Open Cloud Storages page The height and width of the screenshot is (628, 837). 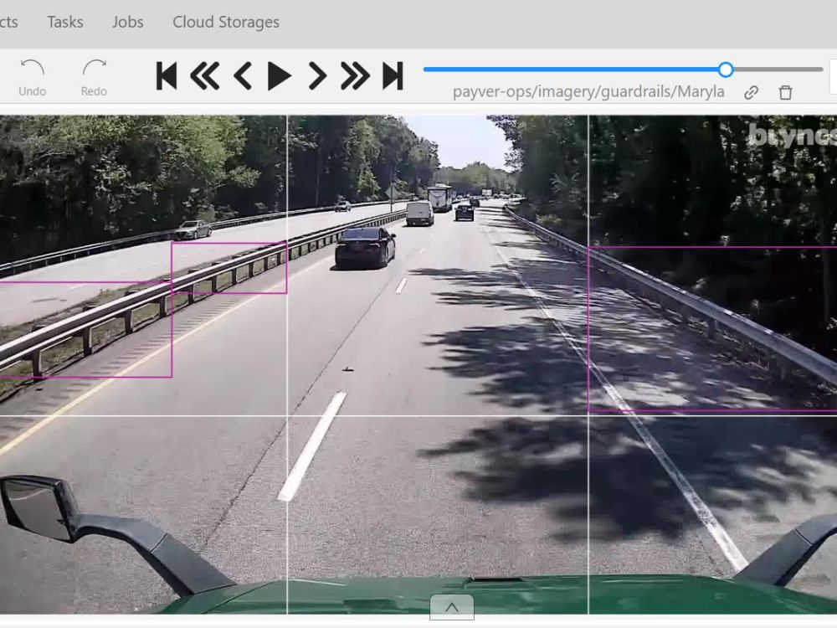[226, 22]
